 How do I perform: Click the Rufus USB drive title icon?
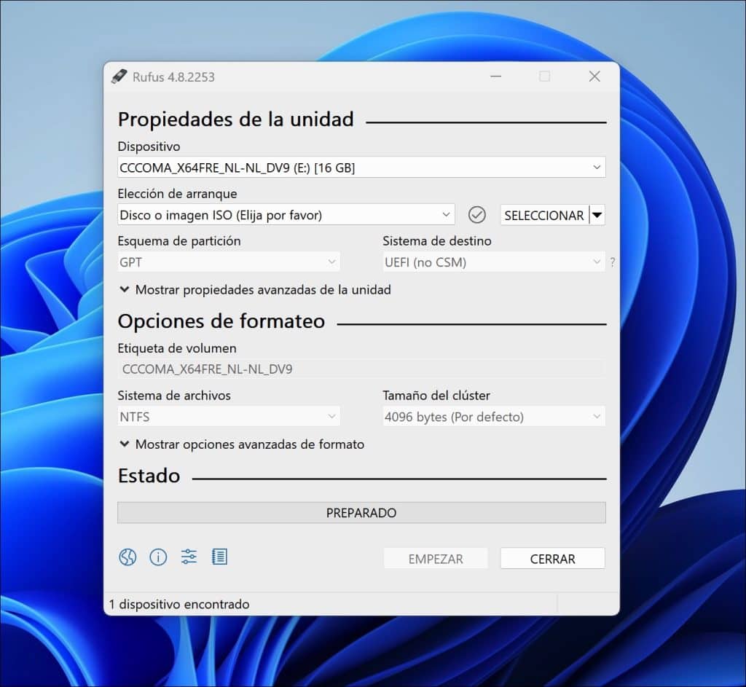(119, 76)
